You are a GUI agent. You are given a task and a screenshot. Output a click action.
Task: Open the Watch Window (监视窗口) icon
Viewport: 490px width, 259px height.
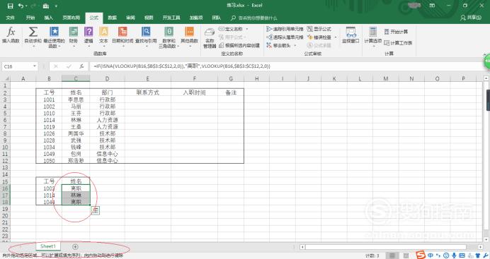351,32
